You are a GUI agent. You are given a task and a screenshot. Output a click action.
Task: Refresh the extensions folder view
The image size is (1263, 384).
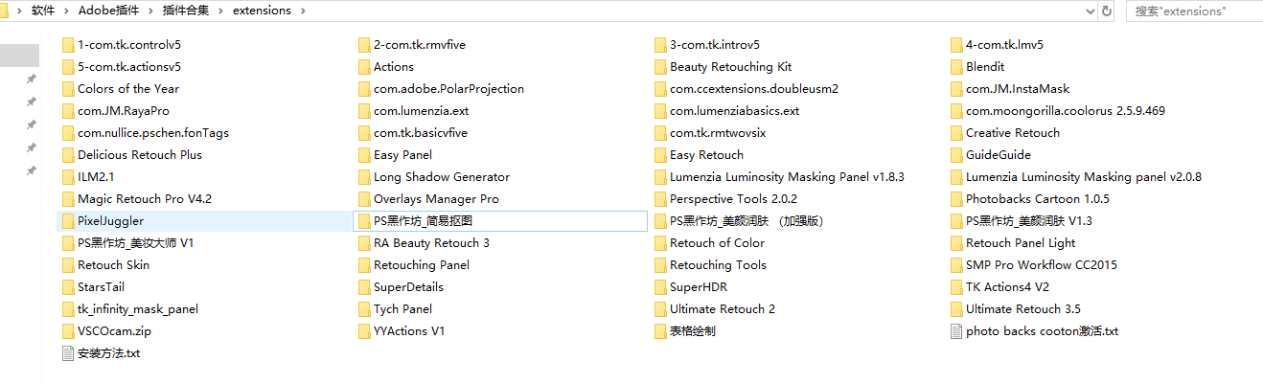pyautogui.click(x=1108, y=11)
